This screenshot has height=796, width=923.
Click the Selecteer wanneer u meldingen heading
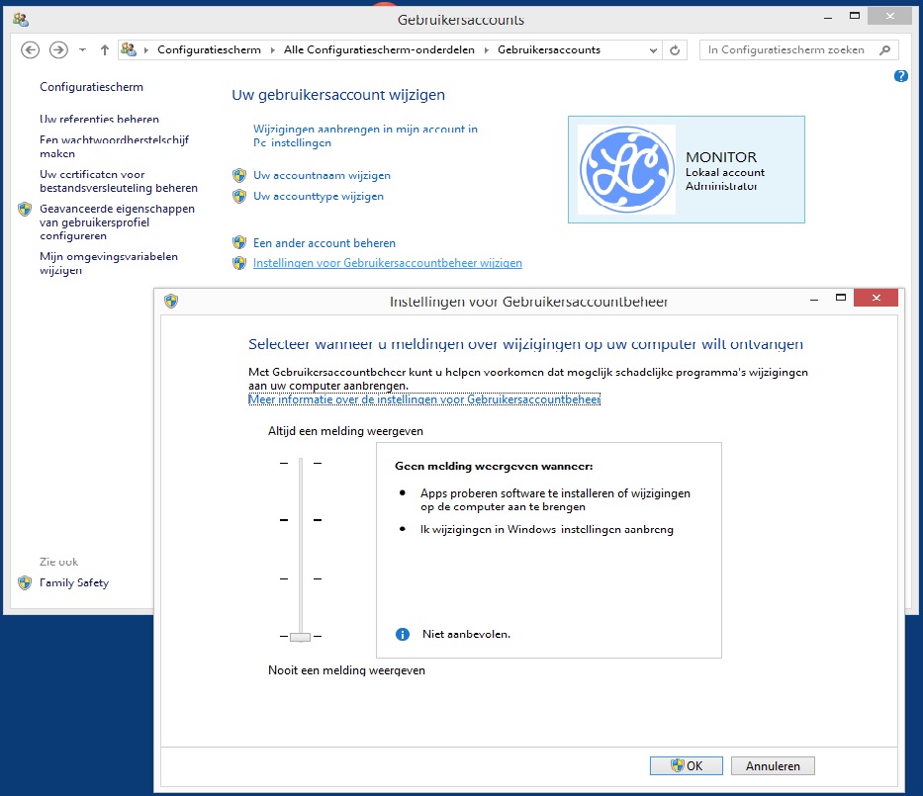point(525,344)
